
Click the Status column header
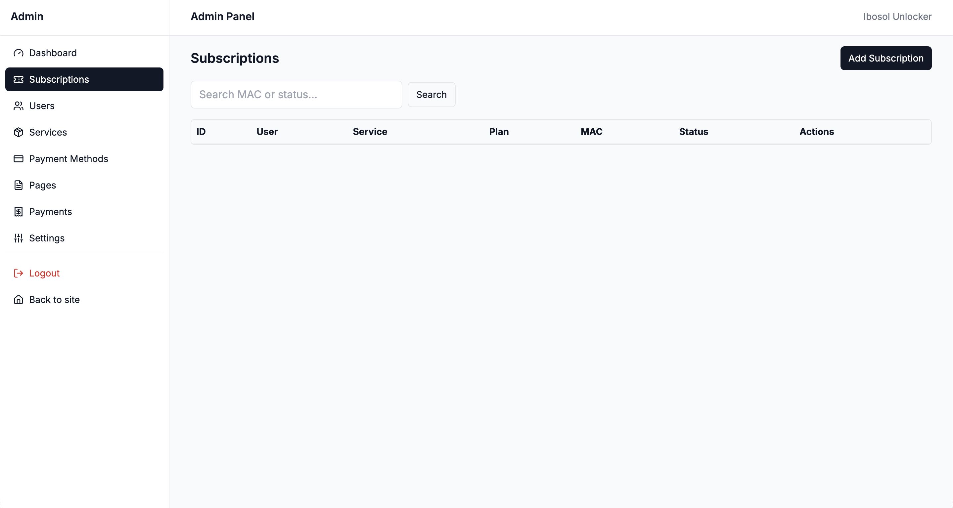coord(693,132)
